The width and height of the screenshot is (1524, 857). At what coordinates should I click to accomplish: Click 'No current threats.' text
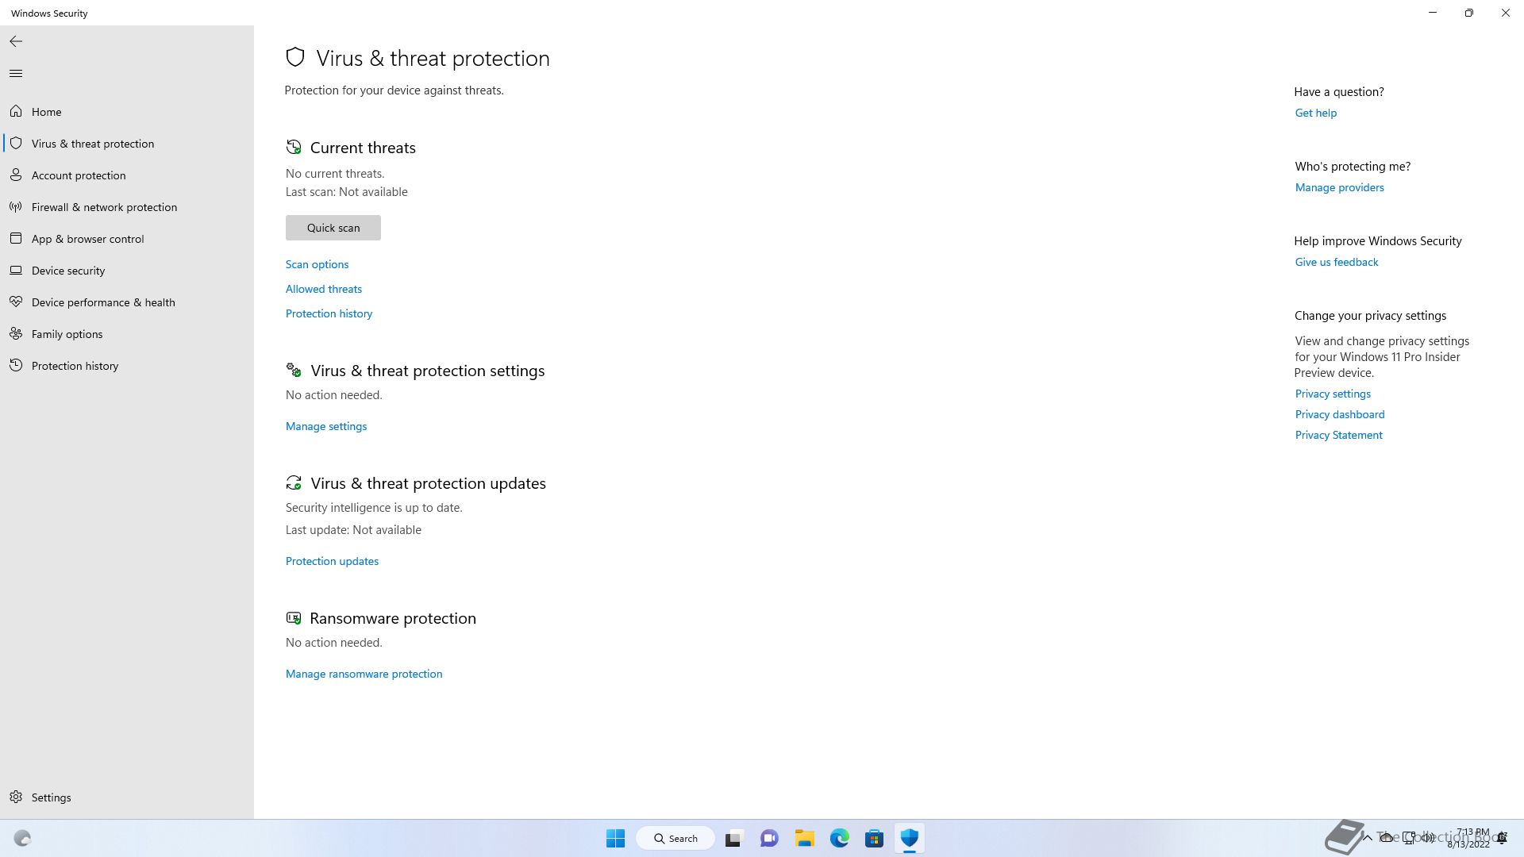[335, 173]
